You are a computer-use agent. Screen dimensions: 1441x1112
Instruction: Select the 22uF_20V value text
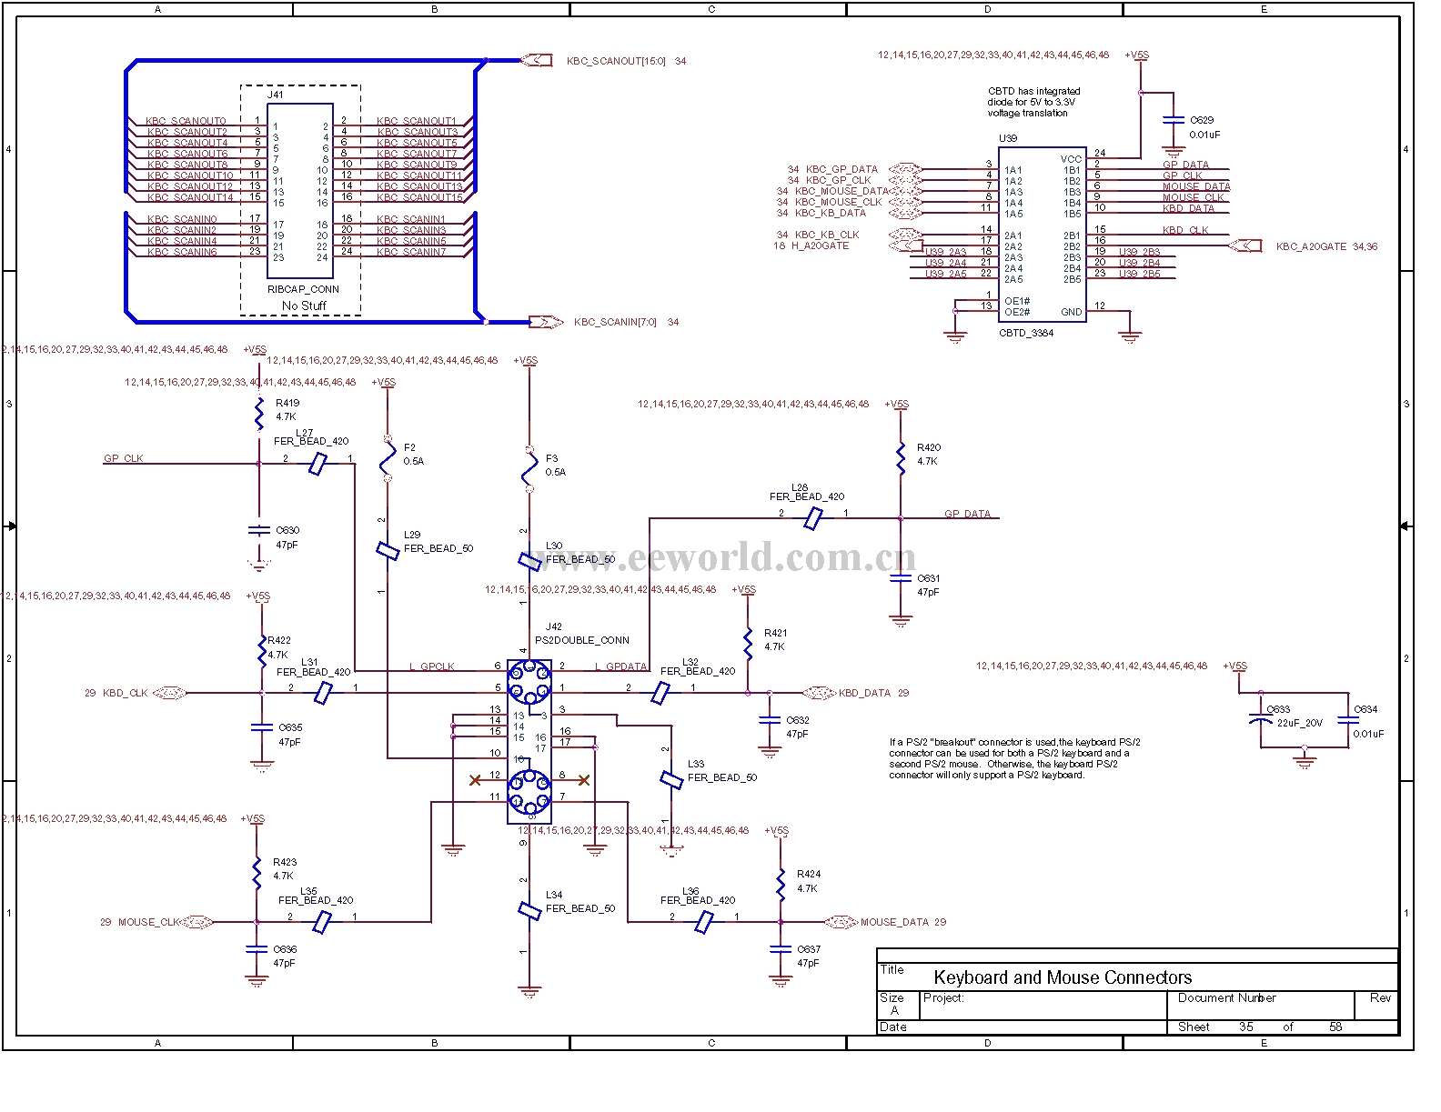[1300, 724]
